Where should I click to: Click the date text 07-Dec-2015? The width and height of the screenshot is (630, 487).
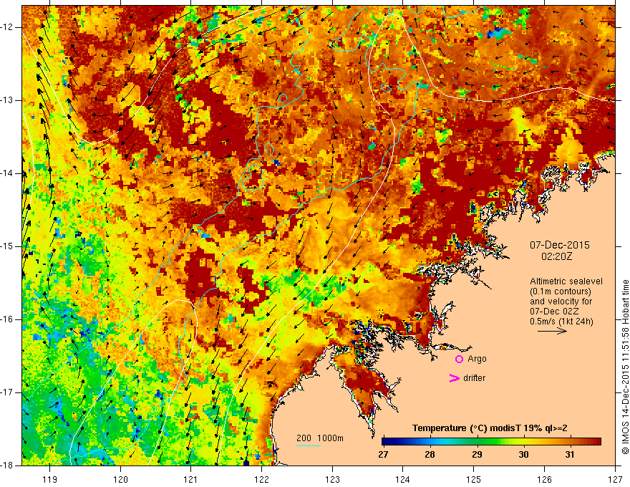tap(560, 245)
